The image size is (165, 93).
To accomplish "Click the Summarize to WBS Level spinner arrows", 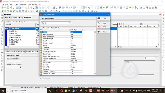I will pos(20,67).
